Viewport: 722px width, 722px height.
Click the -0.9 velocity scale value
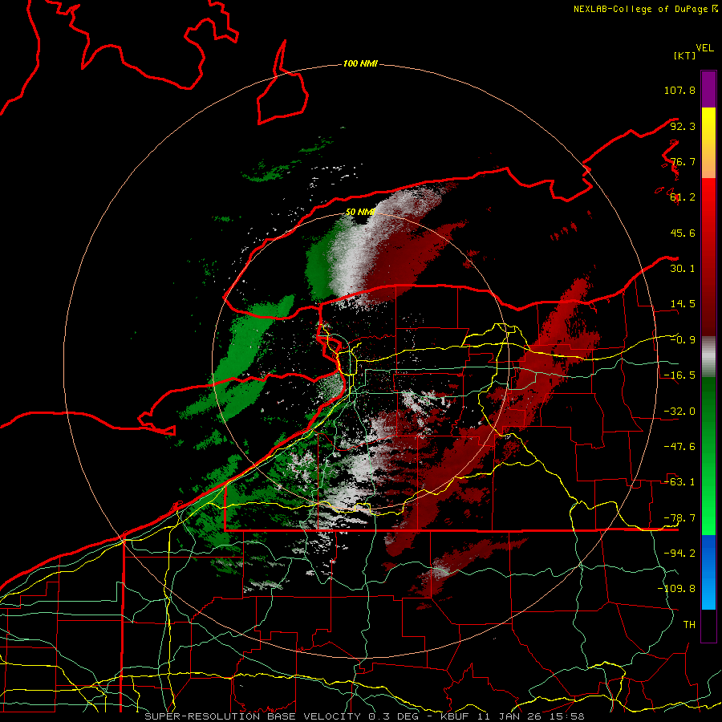point(683,340)
